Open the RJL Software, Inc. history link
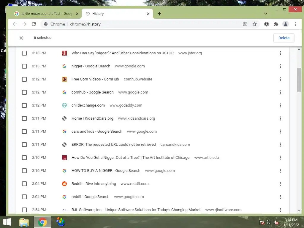304x228 pixels. (x=136, y=210)
